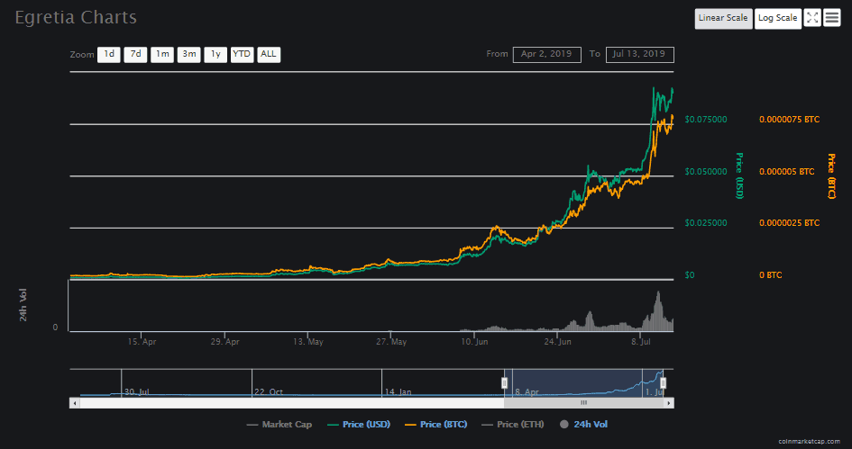Open the coinmarketcap.com credit link
Image resolution: width=852 pixels, height=449 pixels.
(x=809, y=442)
